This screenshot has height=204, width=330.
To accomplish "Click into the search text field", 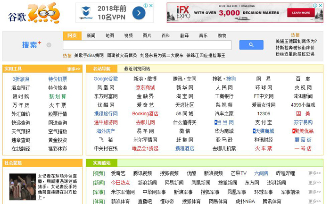I will point(147,45).
